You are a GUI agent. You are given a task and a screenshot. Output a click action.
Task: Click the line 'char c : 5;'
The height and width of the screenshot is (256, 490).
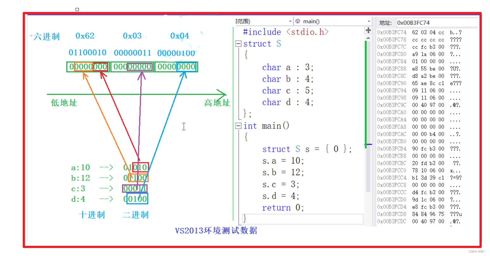click(288, 91)
